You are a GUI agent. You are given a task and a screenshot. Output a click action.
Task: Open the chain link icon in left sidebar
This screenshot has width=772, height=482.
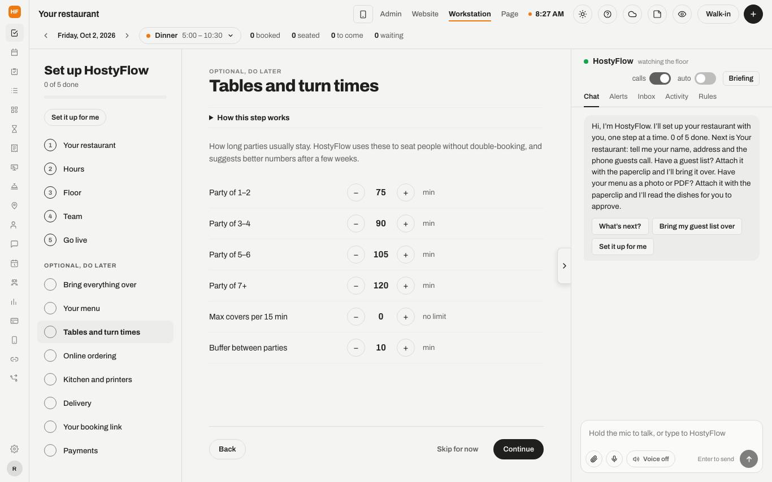pos(14,360)
